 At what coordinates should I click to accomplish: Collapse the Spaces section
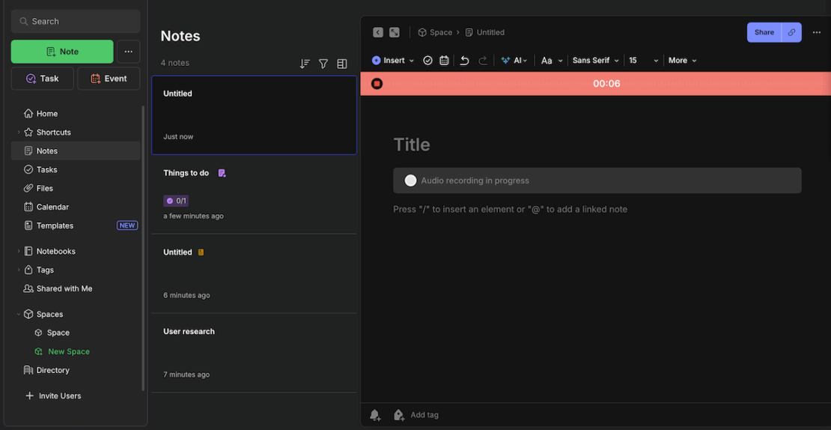coord(19,315)
